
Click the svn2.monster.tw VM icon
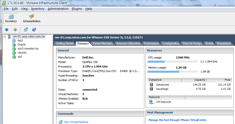coord(14,49)
